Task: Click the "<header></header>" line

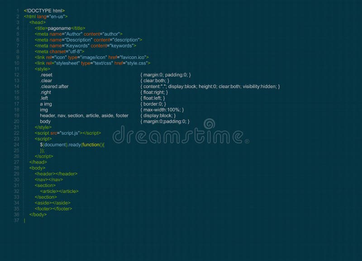Action: pyautogui.click(x=56, y=174)
